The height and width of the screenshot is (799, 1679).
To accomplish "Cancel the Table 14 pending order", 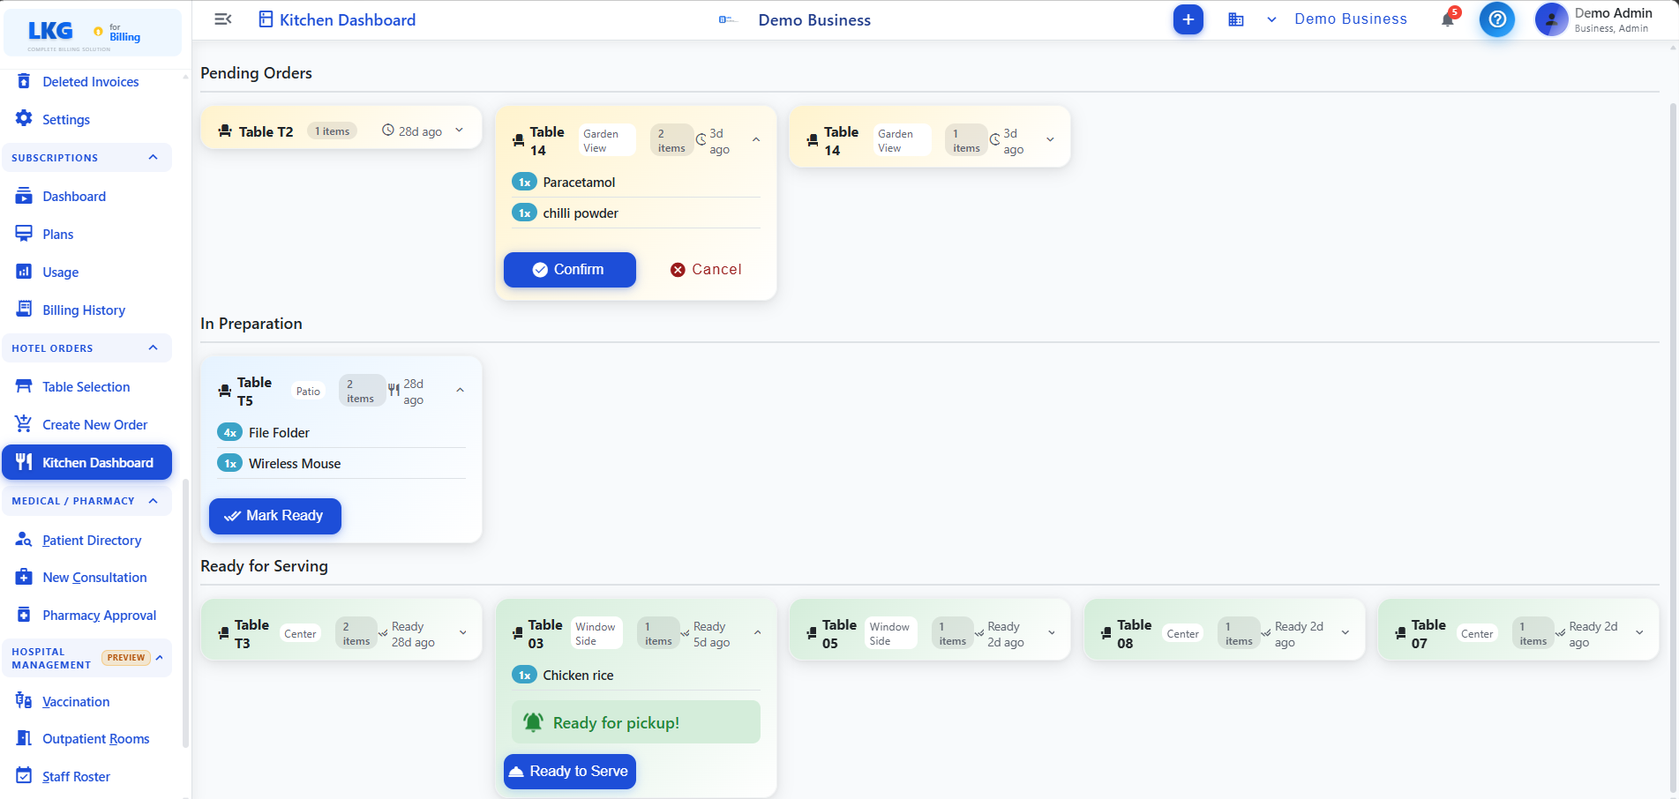I will (x=706, y=270).
